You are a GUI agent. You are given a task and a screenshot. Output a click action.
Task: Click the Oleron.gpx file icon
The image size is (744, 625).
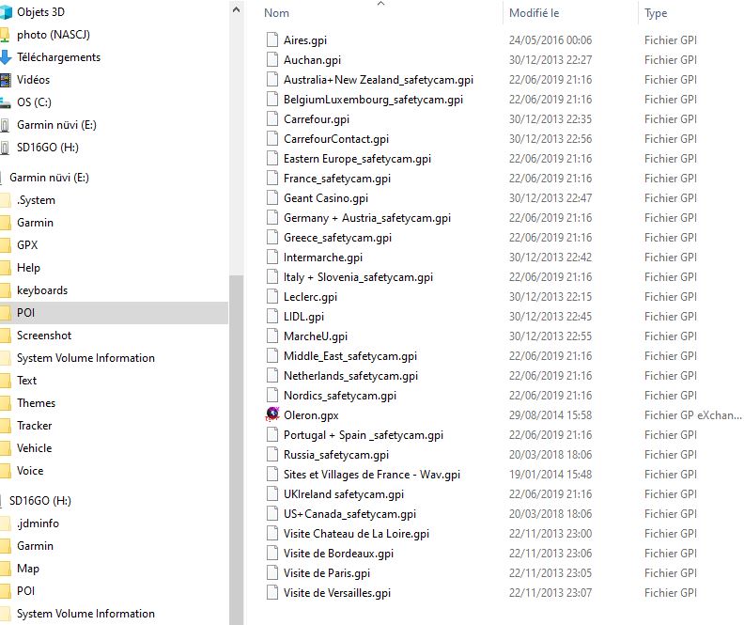(272, 414)
